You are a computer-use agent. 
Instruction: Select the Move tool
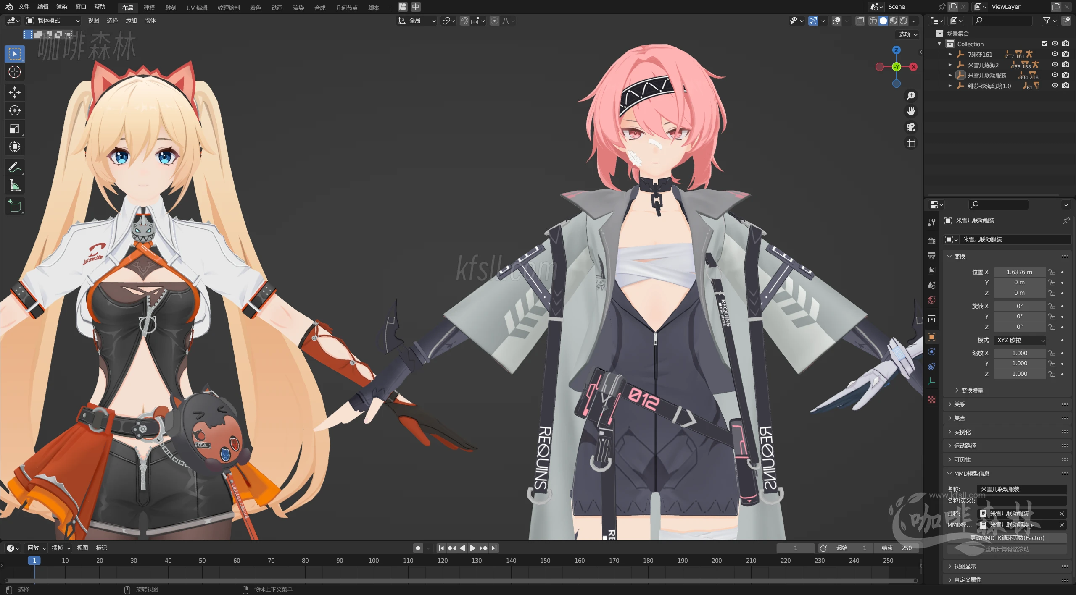click(15, 92)
